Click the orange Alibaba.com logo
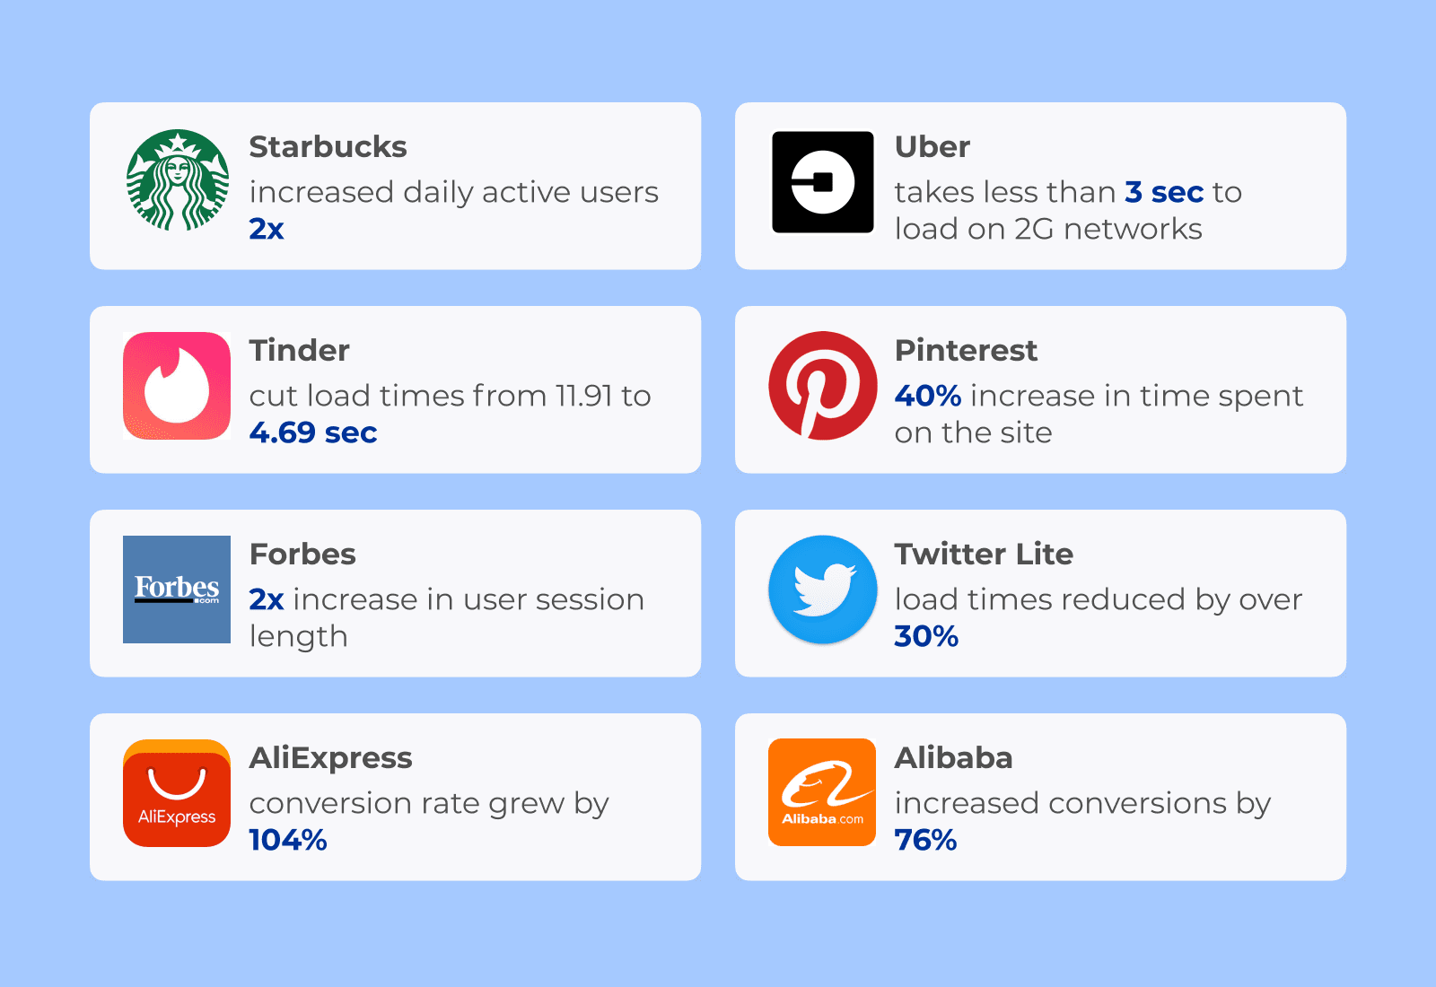 pos(822,792)
